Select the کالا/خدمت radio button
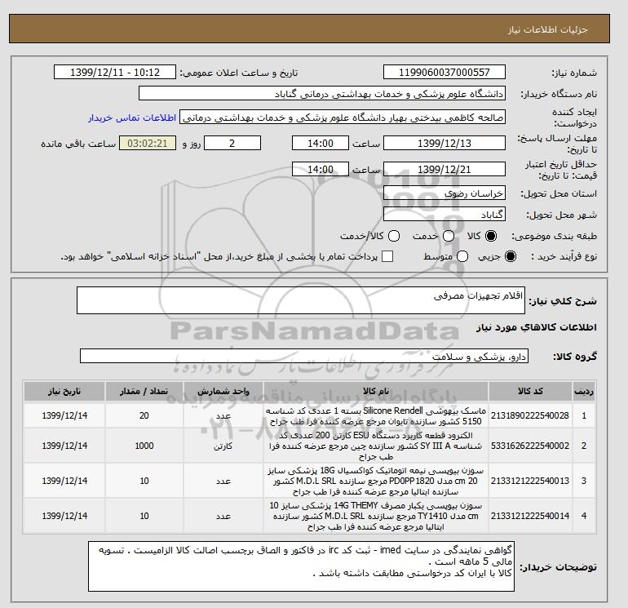 tap(394, 236)
